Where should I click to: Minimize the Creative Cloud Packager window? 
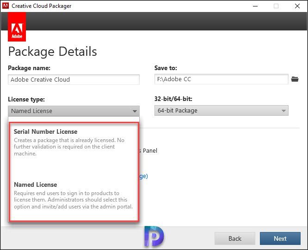[x=255, y=6]
